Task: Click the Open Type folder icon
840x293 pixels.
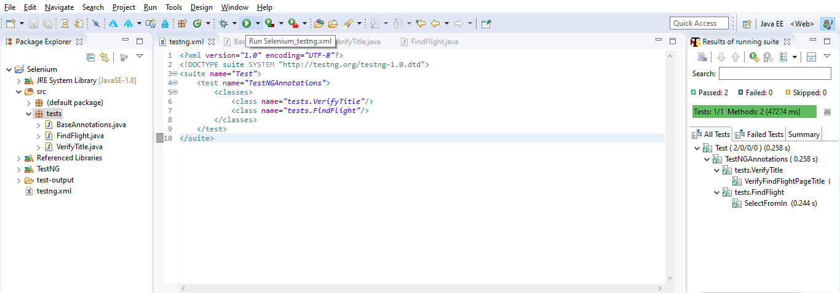Action: pos(319,23)
